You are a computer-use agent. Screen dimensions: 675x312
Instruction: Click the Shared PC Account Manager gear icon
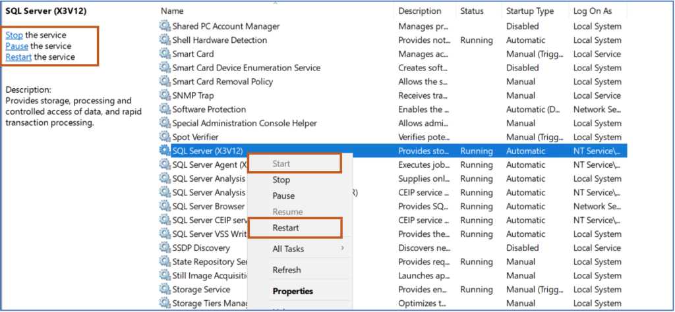[x=165, y=26]
